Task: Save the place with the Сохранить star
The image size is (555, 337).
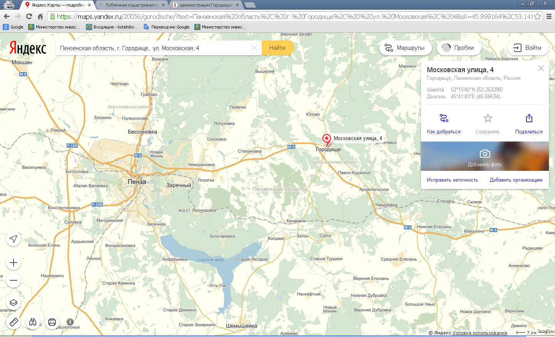Action: (488, 118)
